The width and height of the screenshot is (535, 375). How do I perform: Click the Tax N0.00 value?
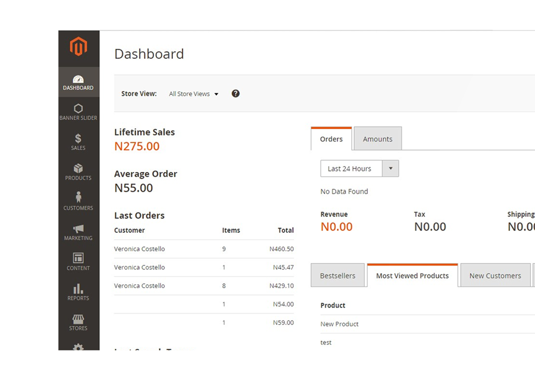430,227
